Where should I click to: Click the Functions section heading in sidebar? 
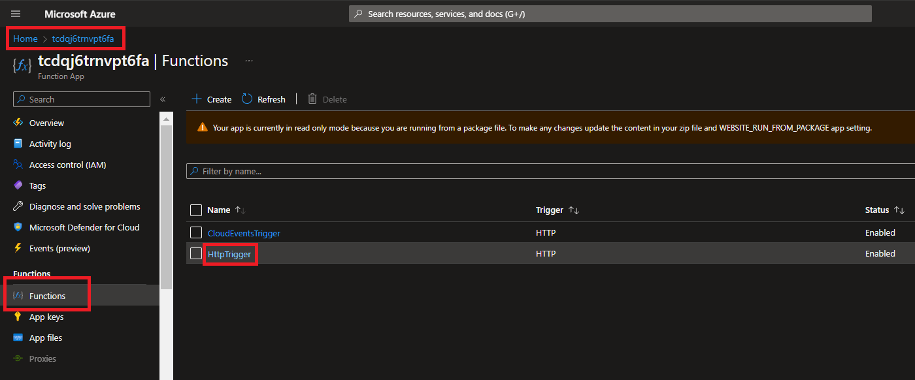pyautogui.click(x=32, y=274)
